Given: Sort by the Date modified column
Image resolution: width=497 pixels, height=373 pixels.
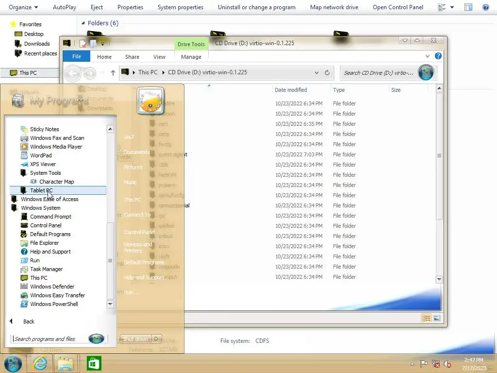Looking at the screenshot, I should (x=291, y=90).
